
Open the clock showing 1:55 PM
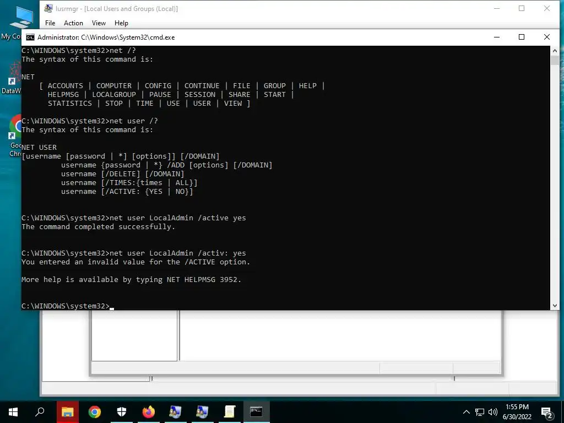click(517, 412)
